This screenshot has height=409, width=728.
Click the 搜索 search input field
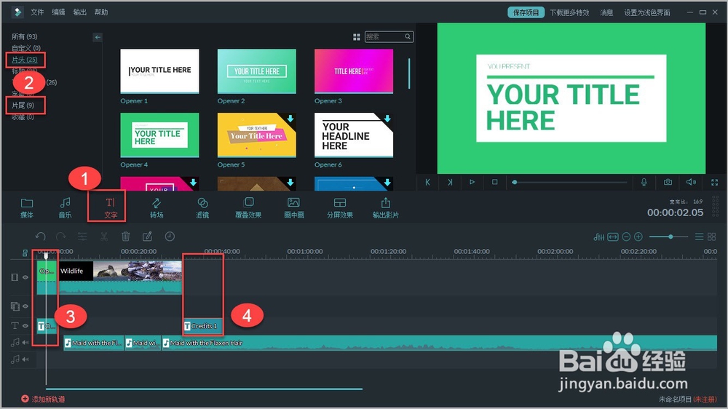pyautogui.click(x=389, y=36)
